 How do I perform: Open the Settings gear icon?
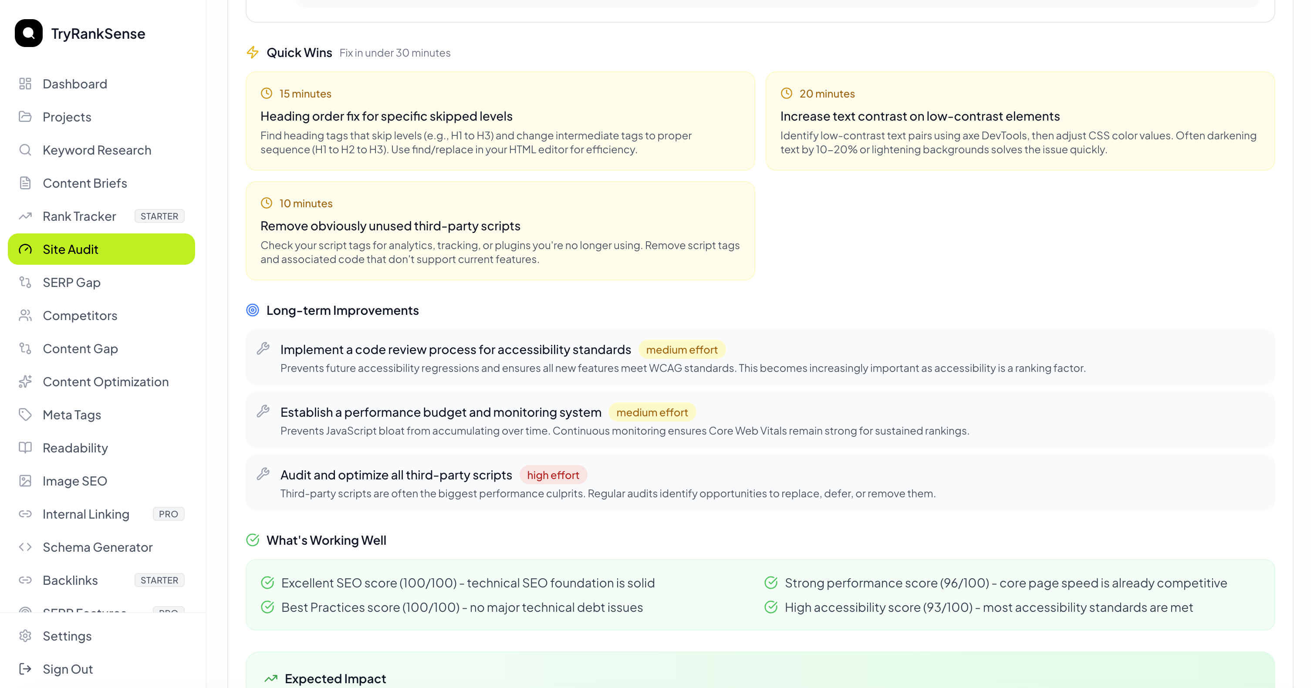(25, 636)
